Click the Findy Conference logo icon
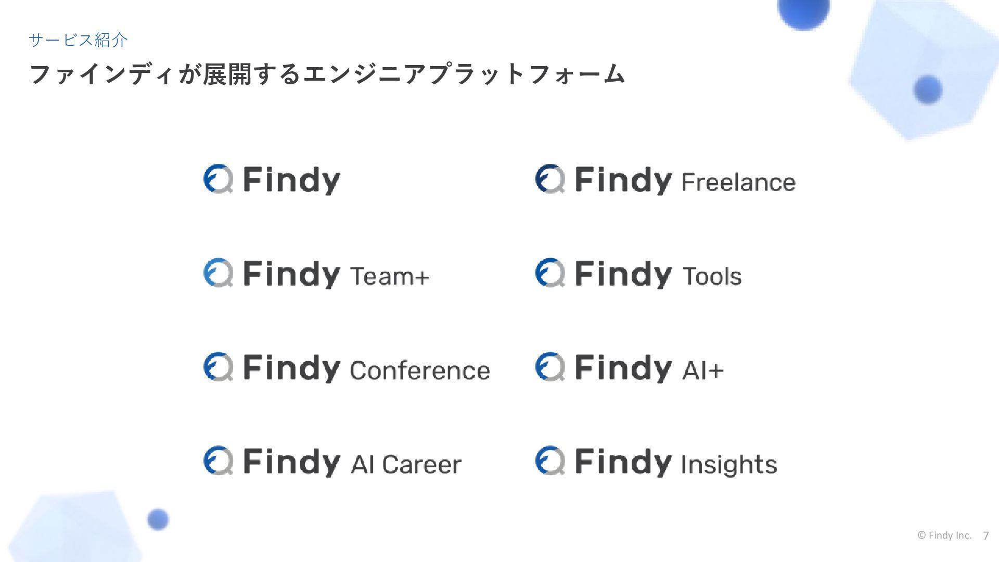 (218, 367)
